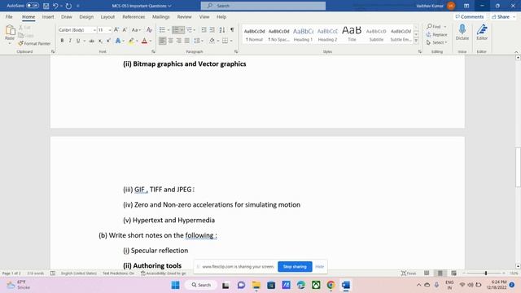Click the Redo icon

click(x=68, y=6)
